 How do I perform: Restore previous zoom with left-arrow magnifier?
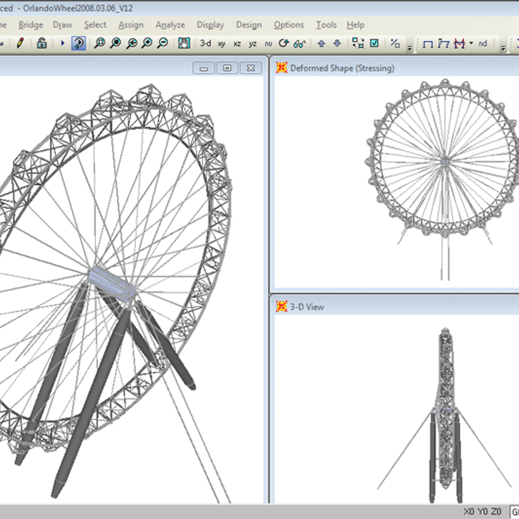pyautogui.click(x=131, y=43)
